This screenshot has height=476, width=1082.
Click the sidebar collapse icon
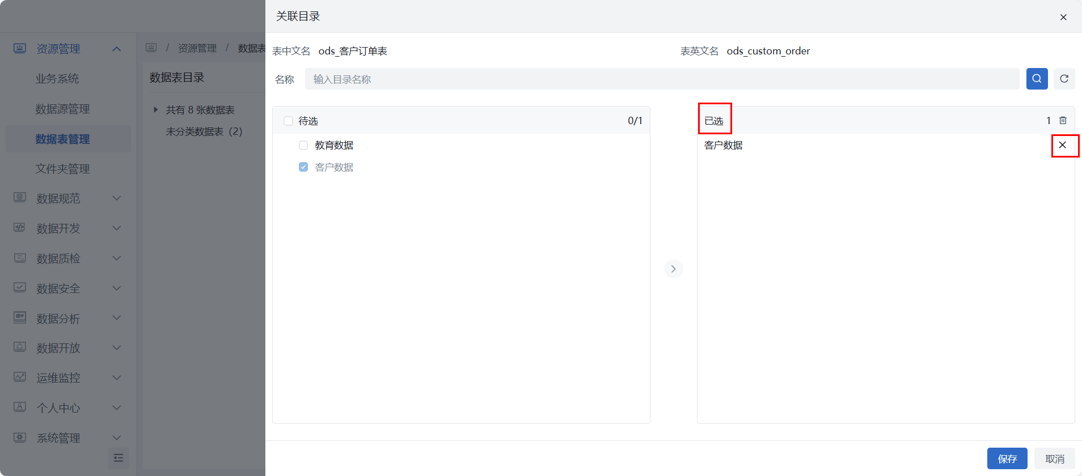[x=118, y=458]
